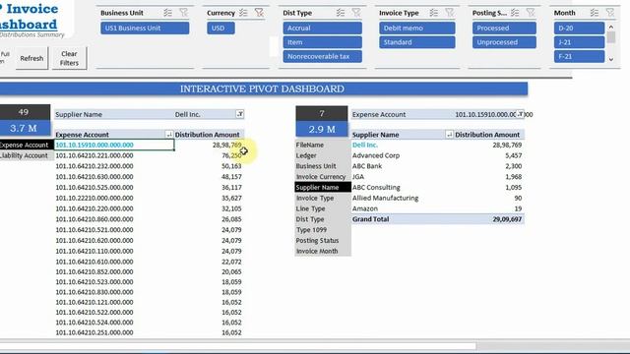630x354 pixels.
Task: Open Supplier Name column sort dropdown
Action: [x=449, y=135]
